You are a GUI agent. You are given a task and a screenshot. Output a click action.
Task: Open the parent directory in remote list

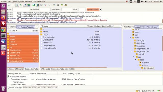pos(81,29)
